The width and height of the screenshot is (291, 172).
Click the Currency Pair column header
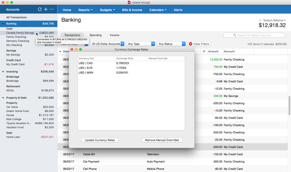point(96,58)
